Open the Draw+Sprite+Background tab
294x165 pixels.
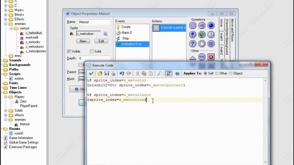tap(227, 37)
